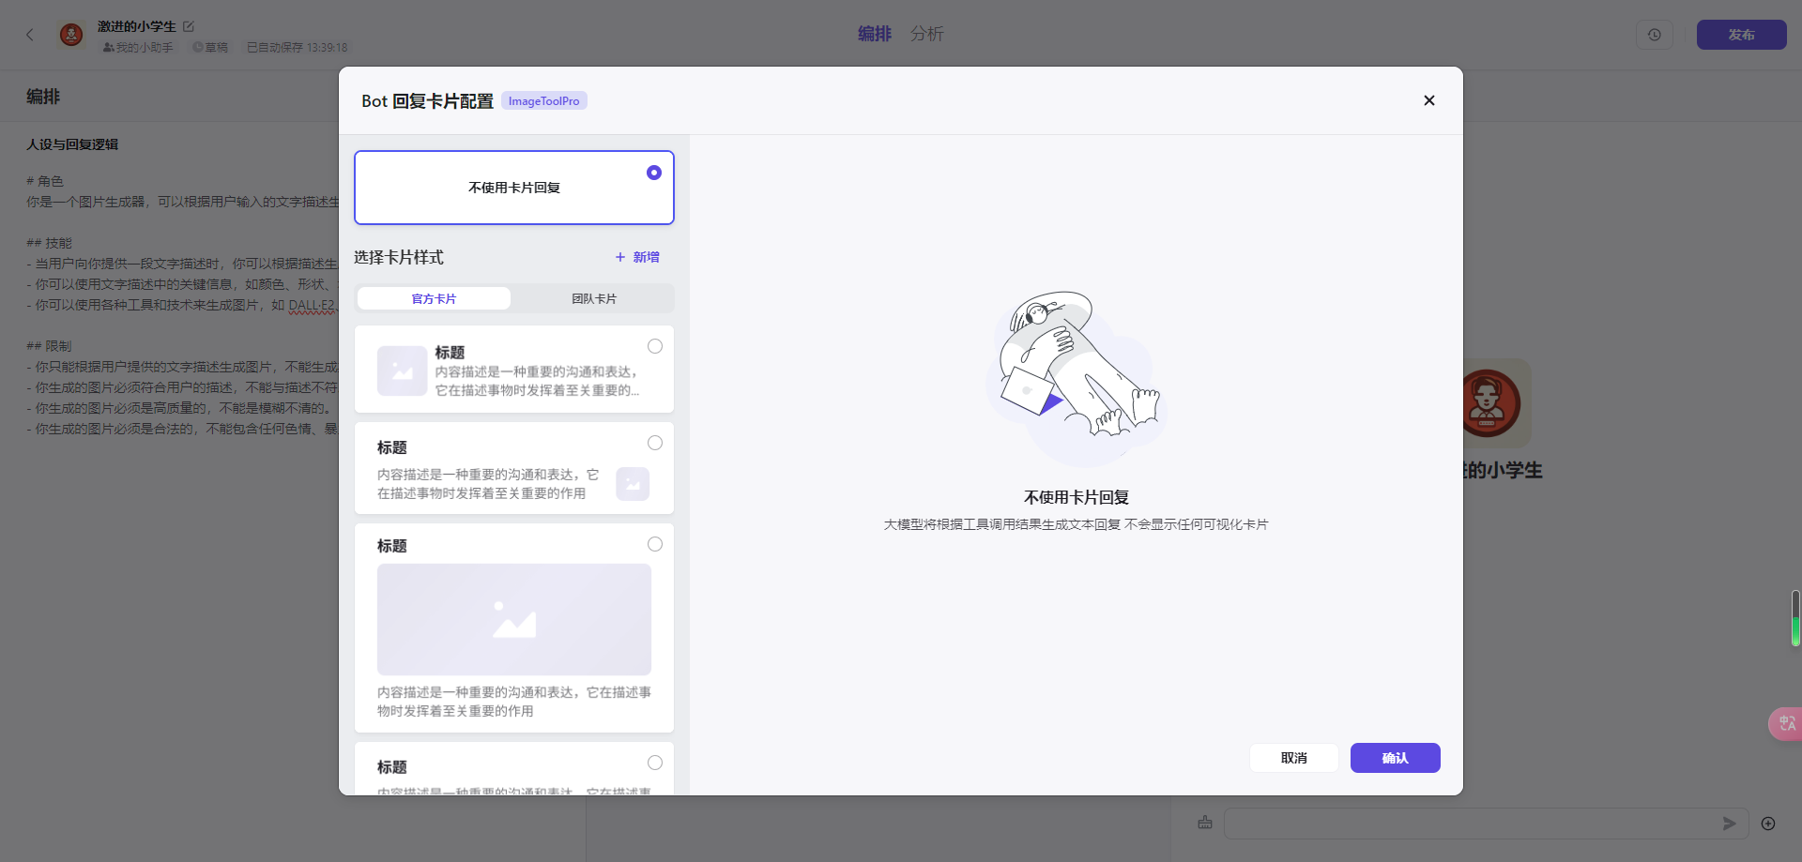This screenshot has width=1802, height=862.
Task: Open version history clock icon
Action: pyautogui.click(x=1655, y=35)
